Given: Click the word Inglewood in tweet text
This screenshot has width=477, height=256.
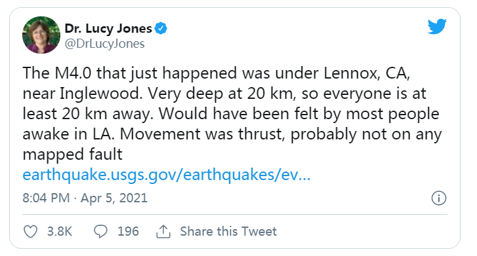Looking at the screenshot, I should point(101,94).
